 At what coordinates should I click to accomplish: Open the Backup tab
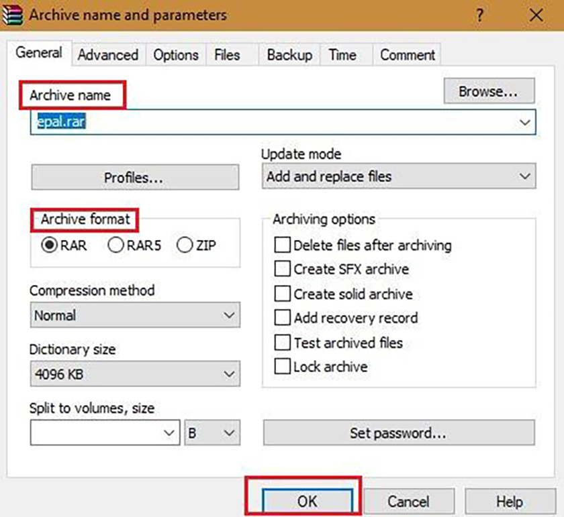[x=289, y=55]
